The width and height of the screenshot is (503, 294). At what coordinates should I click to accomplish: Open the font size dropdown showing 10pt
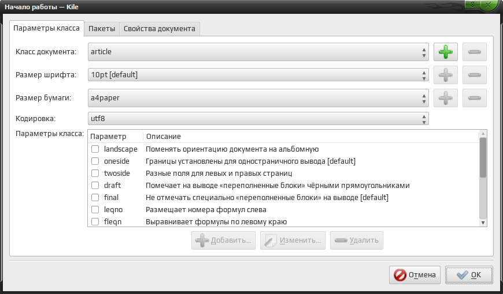coord(258,75)
